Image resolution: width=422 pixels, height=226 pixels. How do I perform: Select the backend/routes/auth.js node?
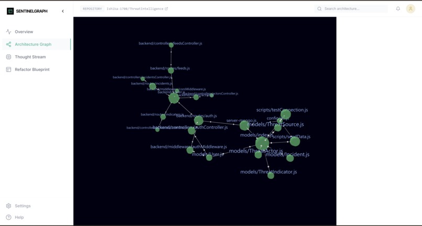click(198, 121)
